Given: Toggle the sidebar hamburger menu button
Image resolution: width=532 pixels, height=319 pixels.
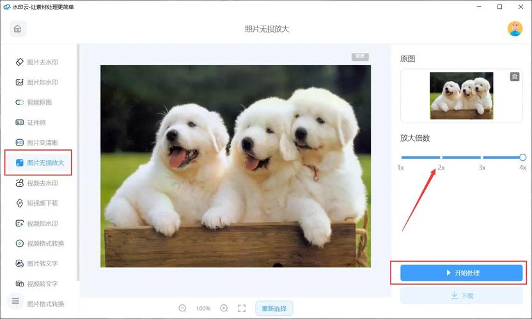Looking at the screenshot, I should point(15,300).
